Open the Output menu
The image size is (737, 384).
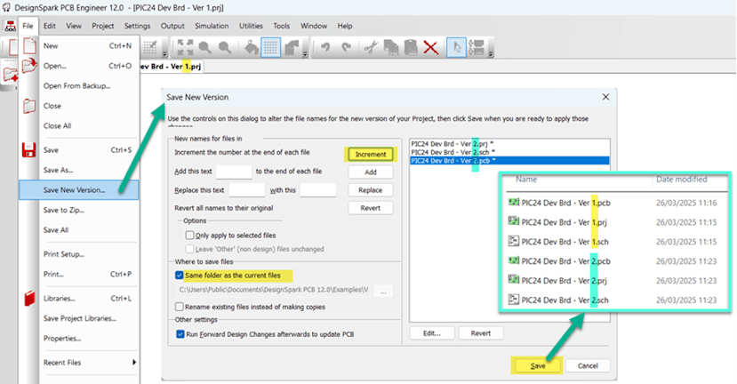pos(172,26)
